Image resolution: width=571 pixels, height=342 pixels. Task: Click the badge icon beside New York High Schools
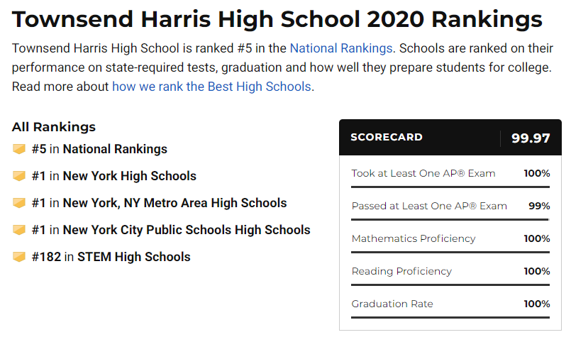[19, 176]
